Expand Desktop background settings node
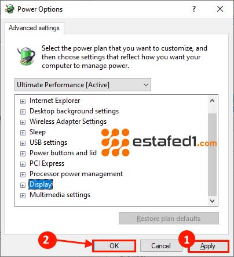Viewport: 234px width, 257px height. pos(23,112)
